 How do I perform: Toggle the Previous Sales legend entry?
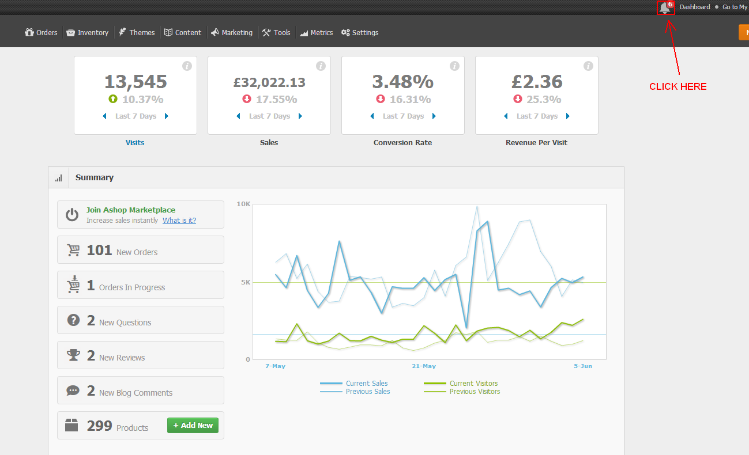(355, 392)
